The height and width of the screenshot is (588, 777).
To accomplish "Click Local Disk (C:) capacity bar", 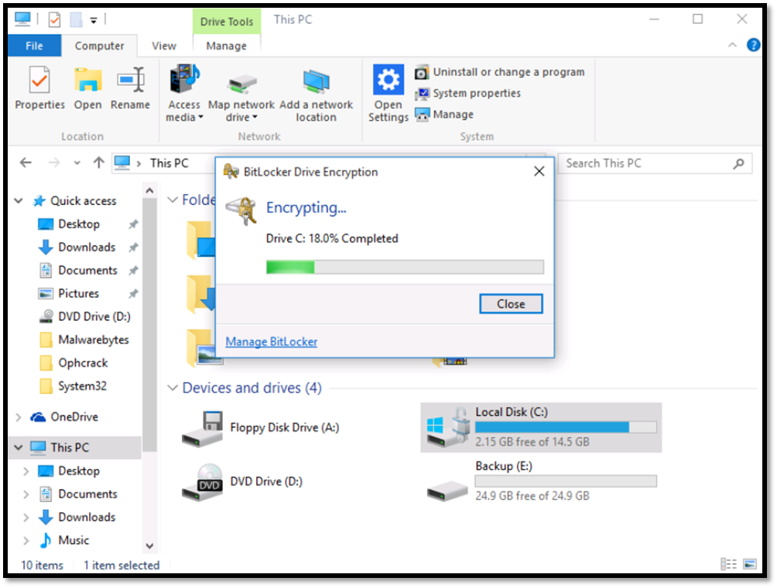I will coord(566,427).
